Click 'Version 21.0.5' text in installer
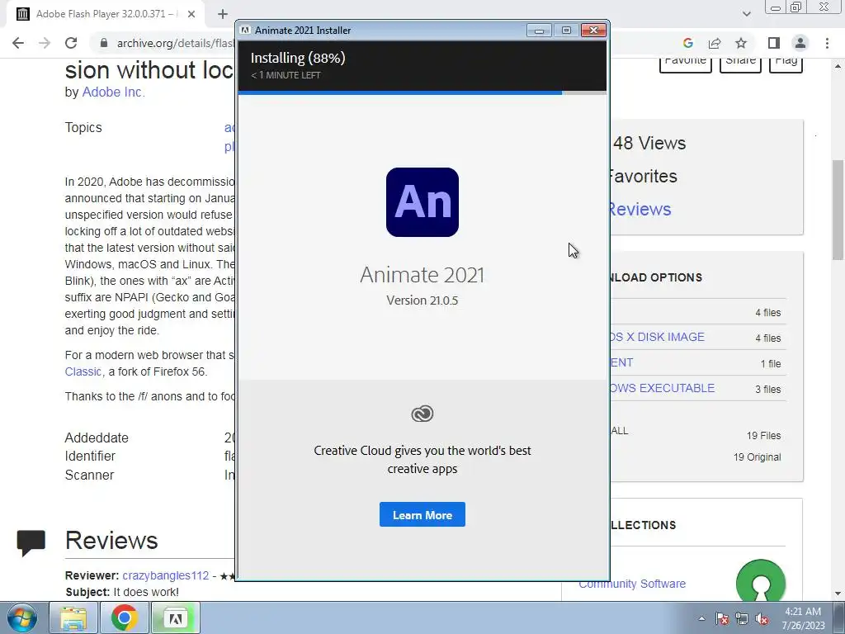Viewport: 845px width, 634px height. [x=422, y=300]
